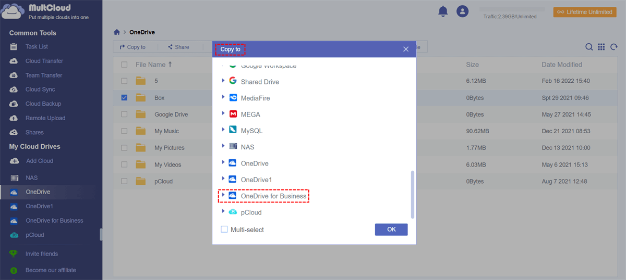Close the Copy to dialog
Image resolution: width=626 pixels, height=280 pixels.
coord(406,49)
